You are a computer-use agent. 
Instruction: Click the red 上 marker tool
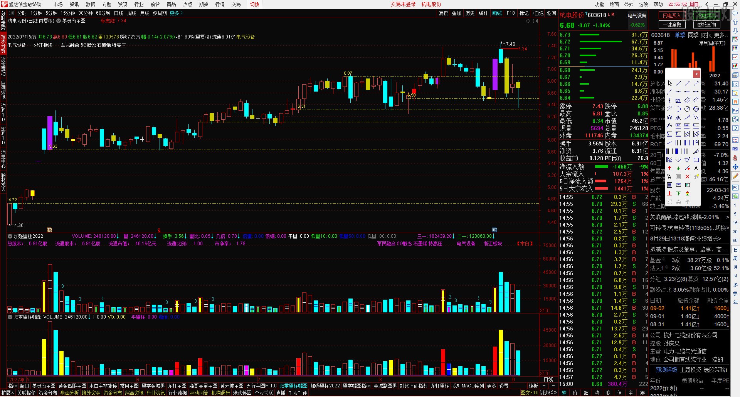(669, 193)
